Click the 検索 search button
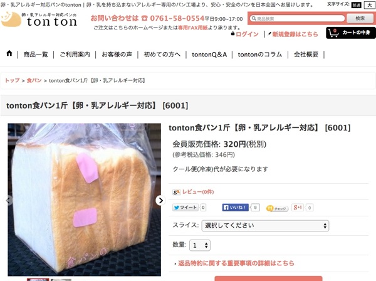 point(360,18)
